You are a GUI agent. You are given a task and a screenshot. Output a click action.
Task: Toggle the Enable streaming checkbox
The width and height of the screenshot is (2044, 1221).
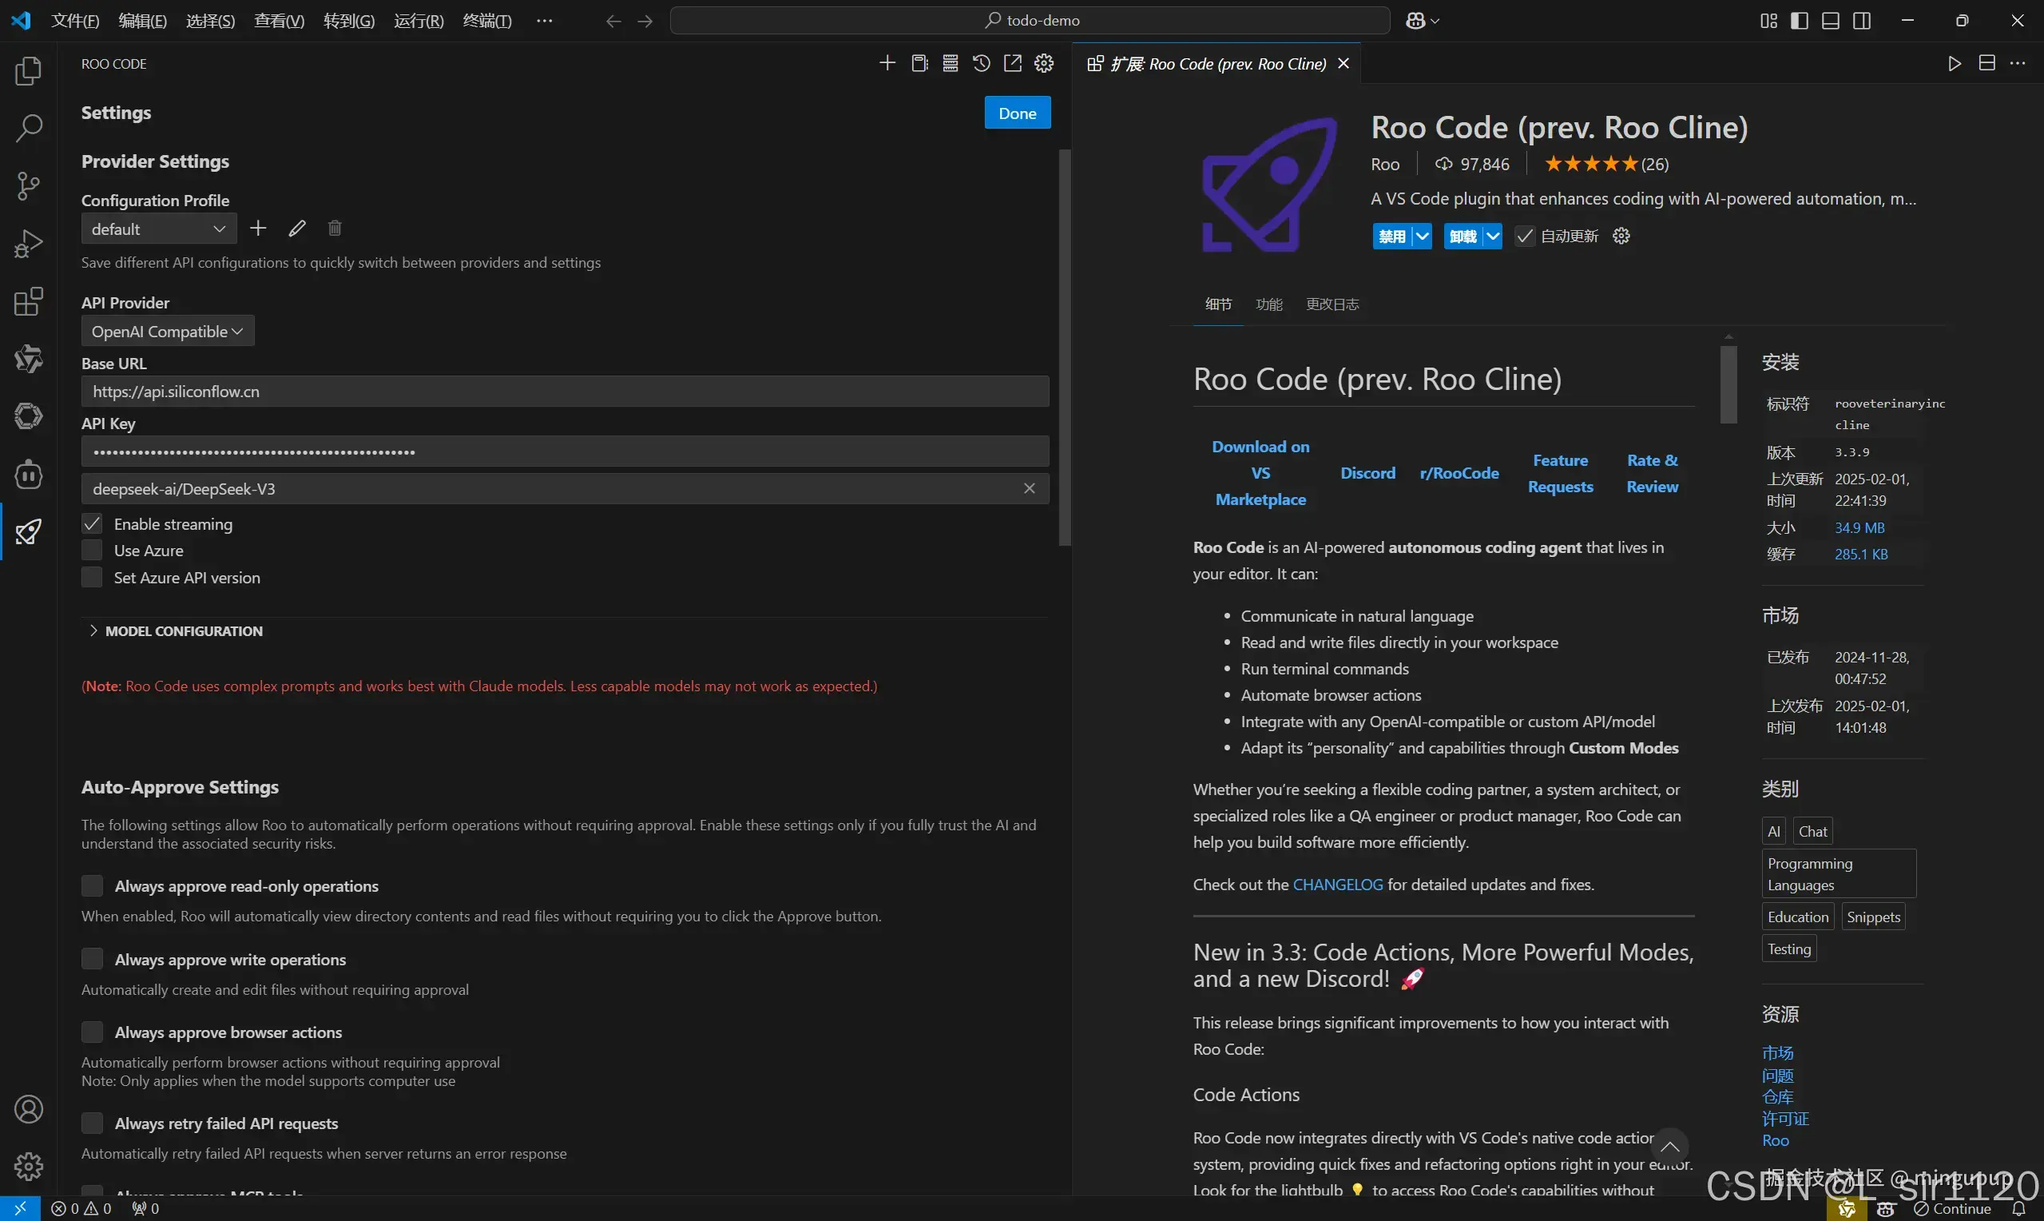[x=92, y=524]
